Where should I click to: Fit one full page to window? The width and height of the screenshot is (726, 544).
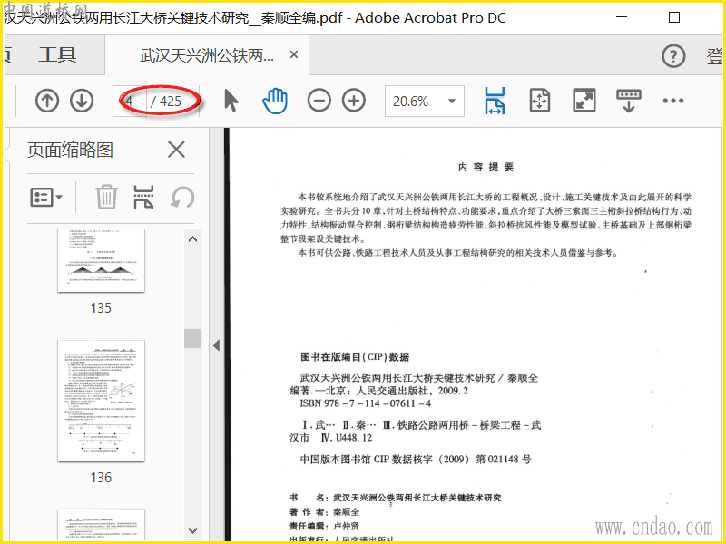point(539,101)
